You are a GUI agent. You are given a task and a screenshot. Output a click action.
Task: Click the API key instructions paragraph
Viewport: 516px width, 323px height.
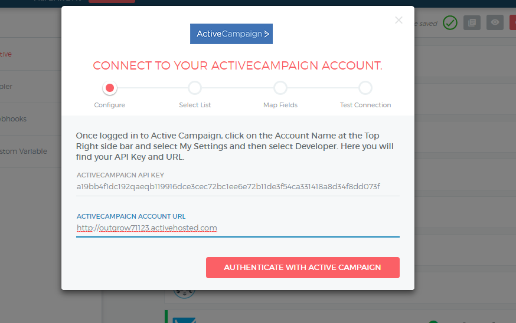point(234,146)
